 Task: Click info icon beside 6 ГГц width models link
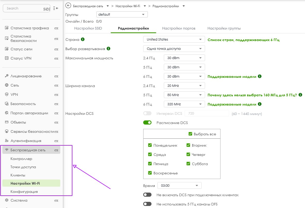pos(260,104)
